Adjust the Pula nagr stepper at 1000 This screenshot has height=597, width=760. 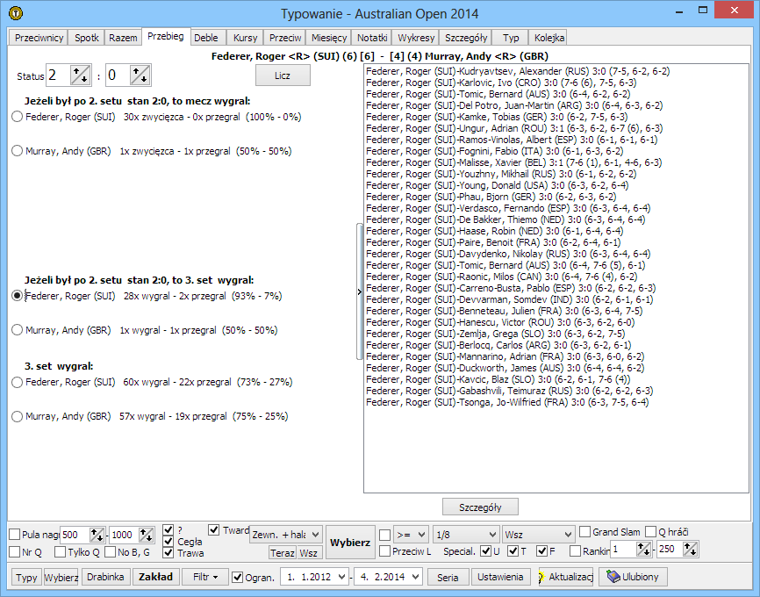click(x=146, y=535)
